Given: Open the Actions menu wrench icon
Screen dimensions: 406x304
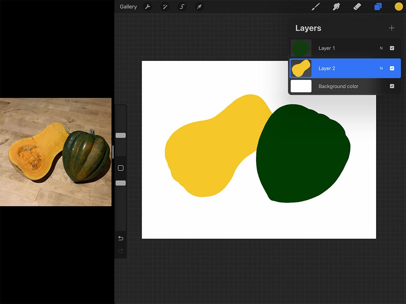Looking at the screenshot, I should coord(148,6).
